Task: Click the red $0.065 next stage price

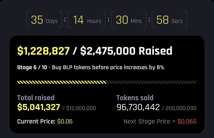Action: tap(187, 122)
